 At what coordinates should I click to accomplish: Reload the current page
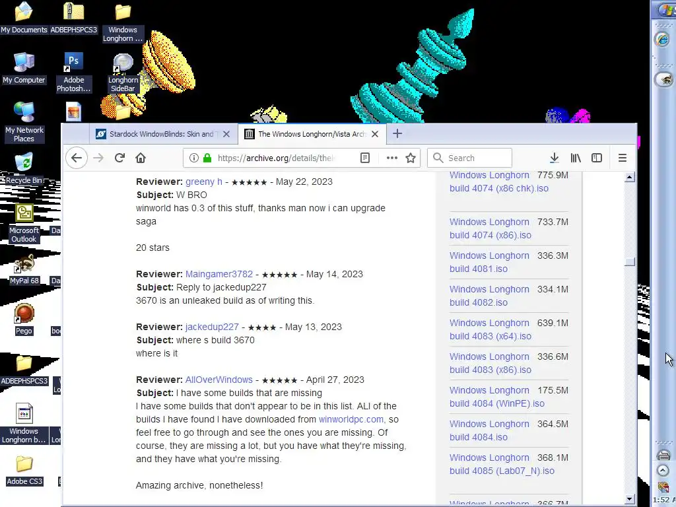point(120,158)
